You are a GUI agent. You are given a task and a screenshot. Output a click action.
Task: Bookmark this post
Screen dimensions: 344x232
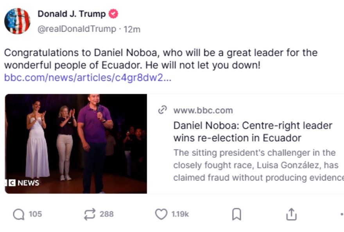(236, 214)
